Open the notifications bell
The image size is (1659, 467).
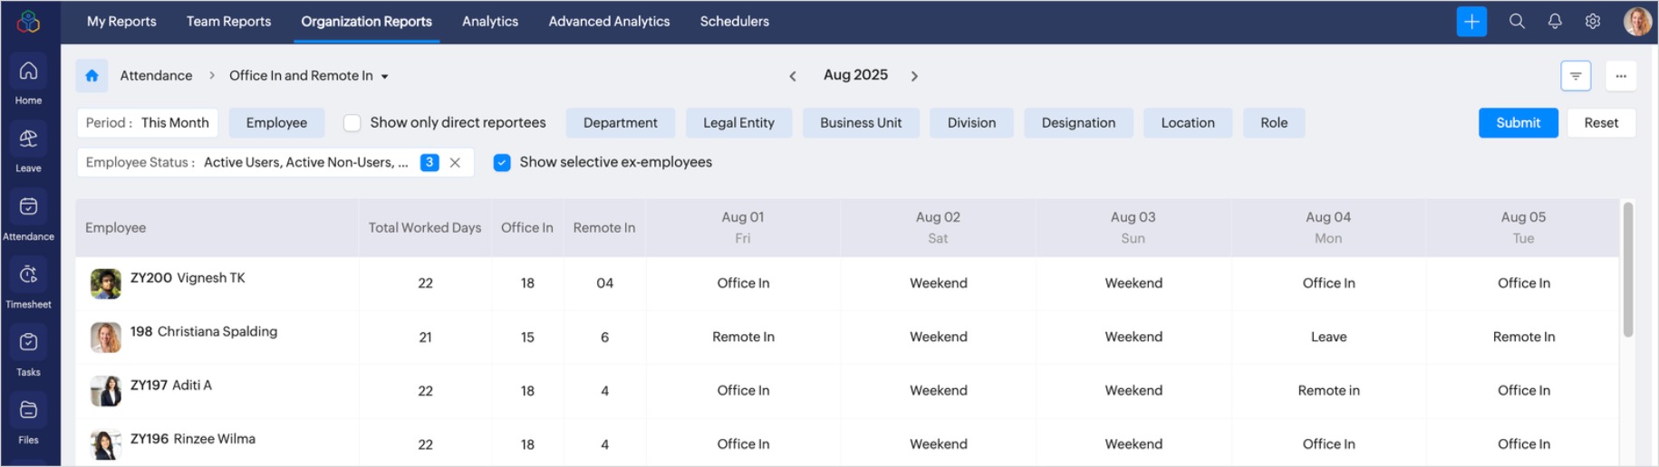pos(1555,22)
